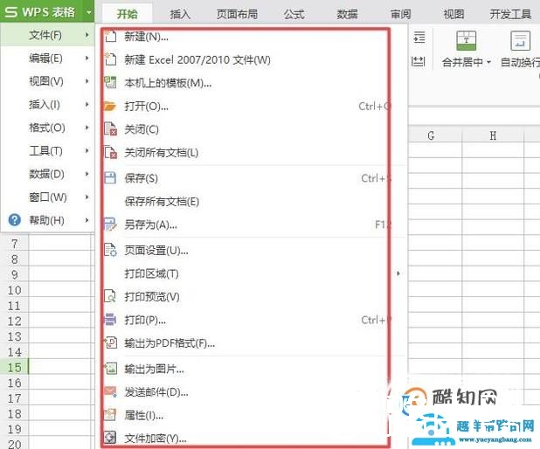540x449 pixels.
Task: Expand the 文件(F) submenu arrow
Action: [87, 35]
